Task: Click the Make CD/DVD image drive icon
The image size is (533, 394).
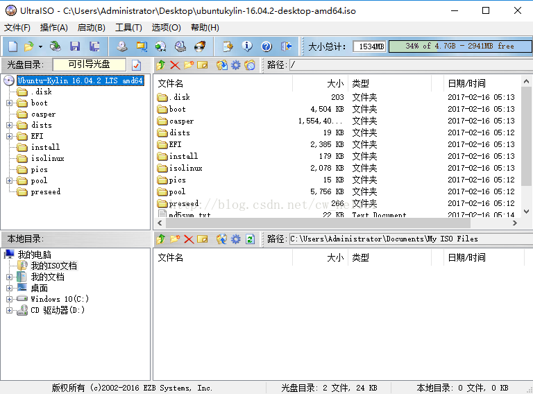Action: [122, 46]
